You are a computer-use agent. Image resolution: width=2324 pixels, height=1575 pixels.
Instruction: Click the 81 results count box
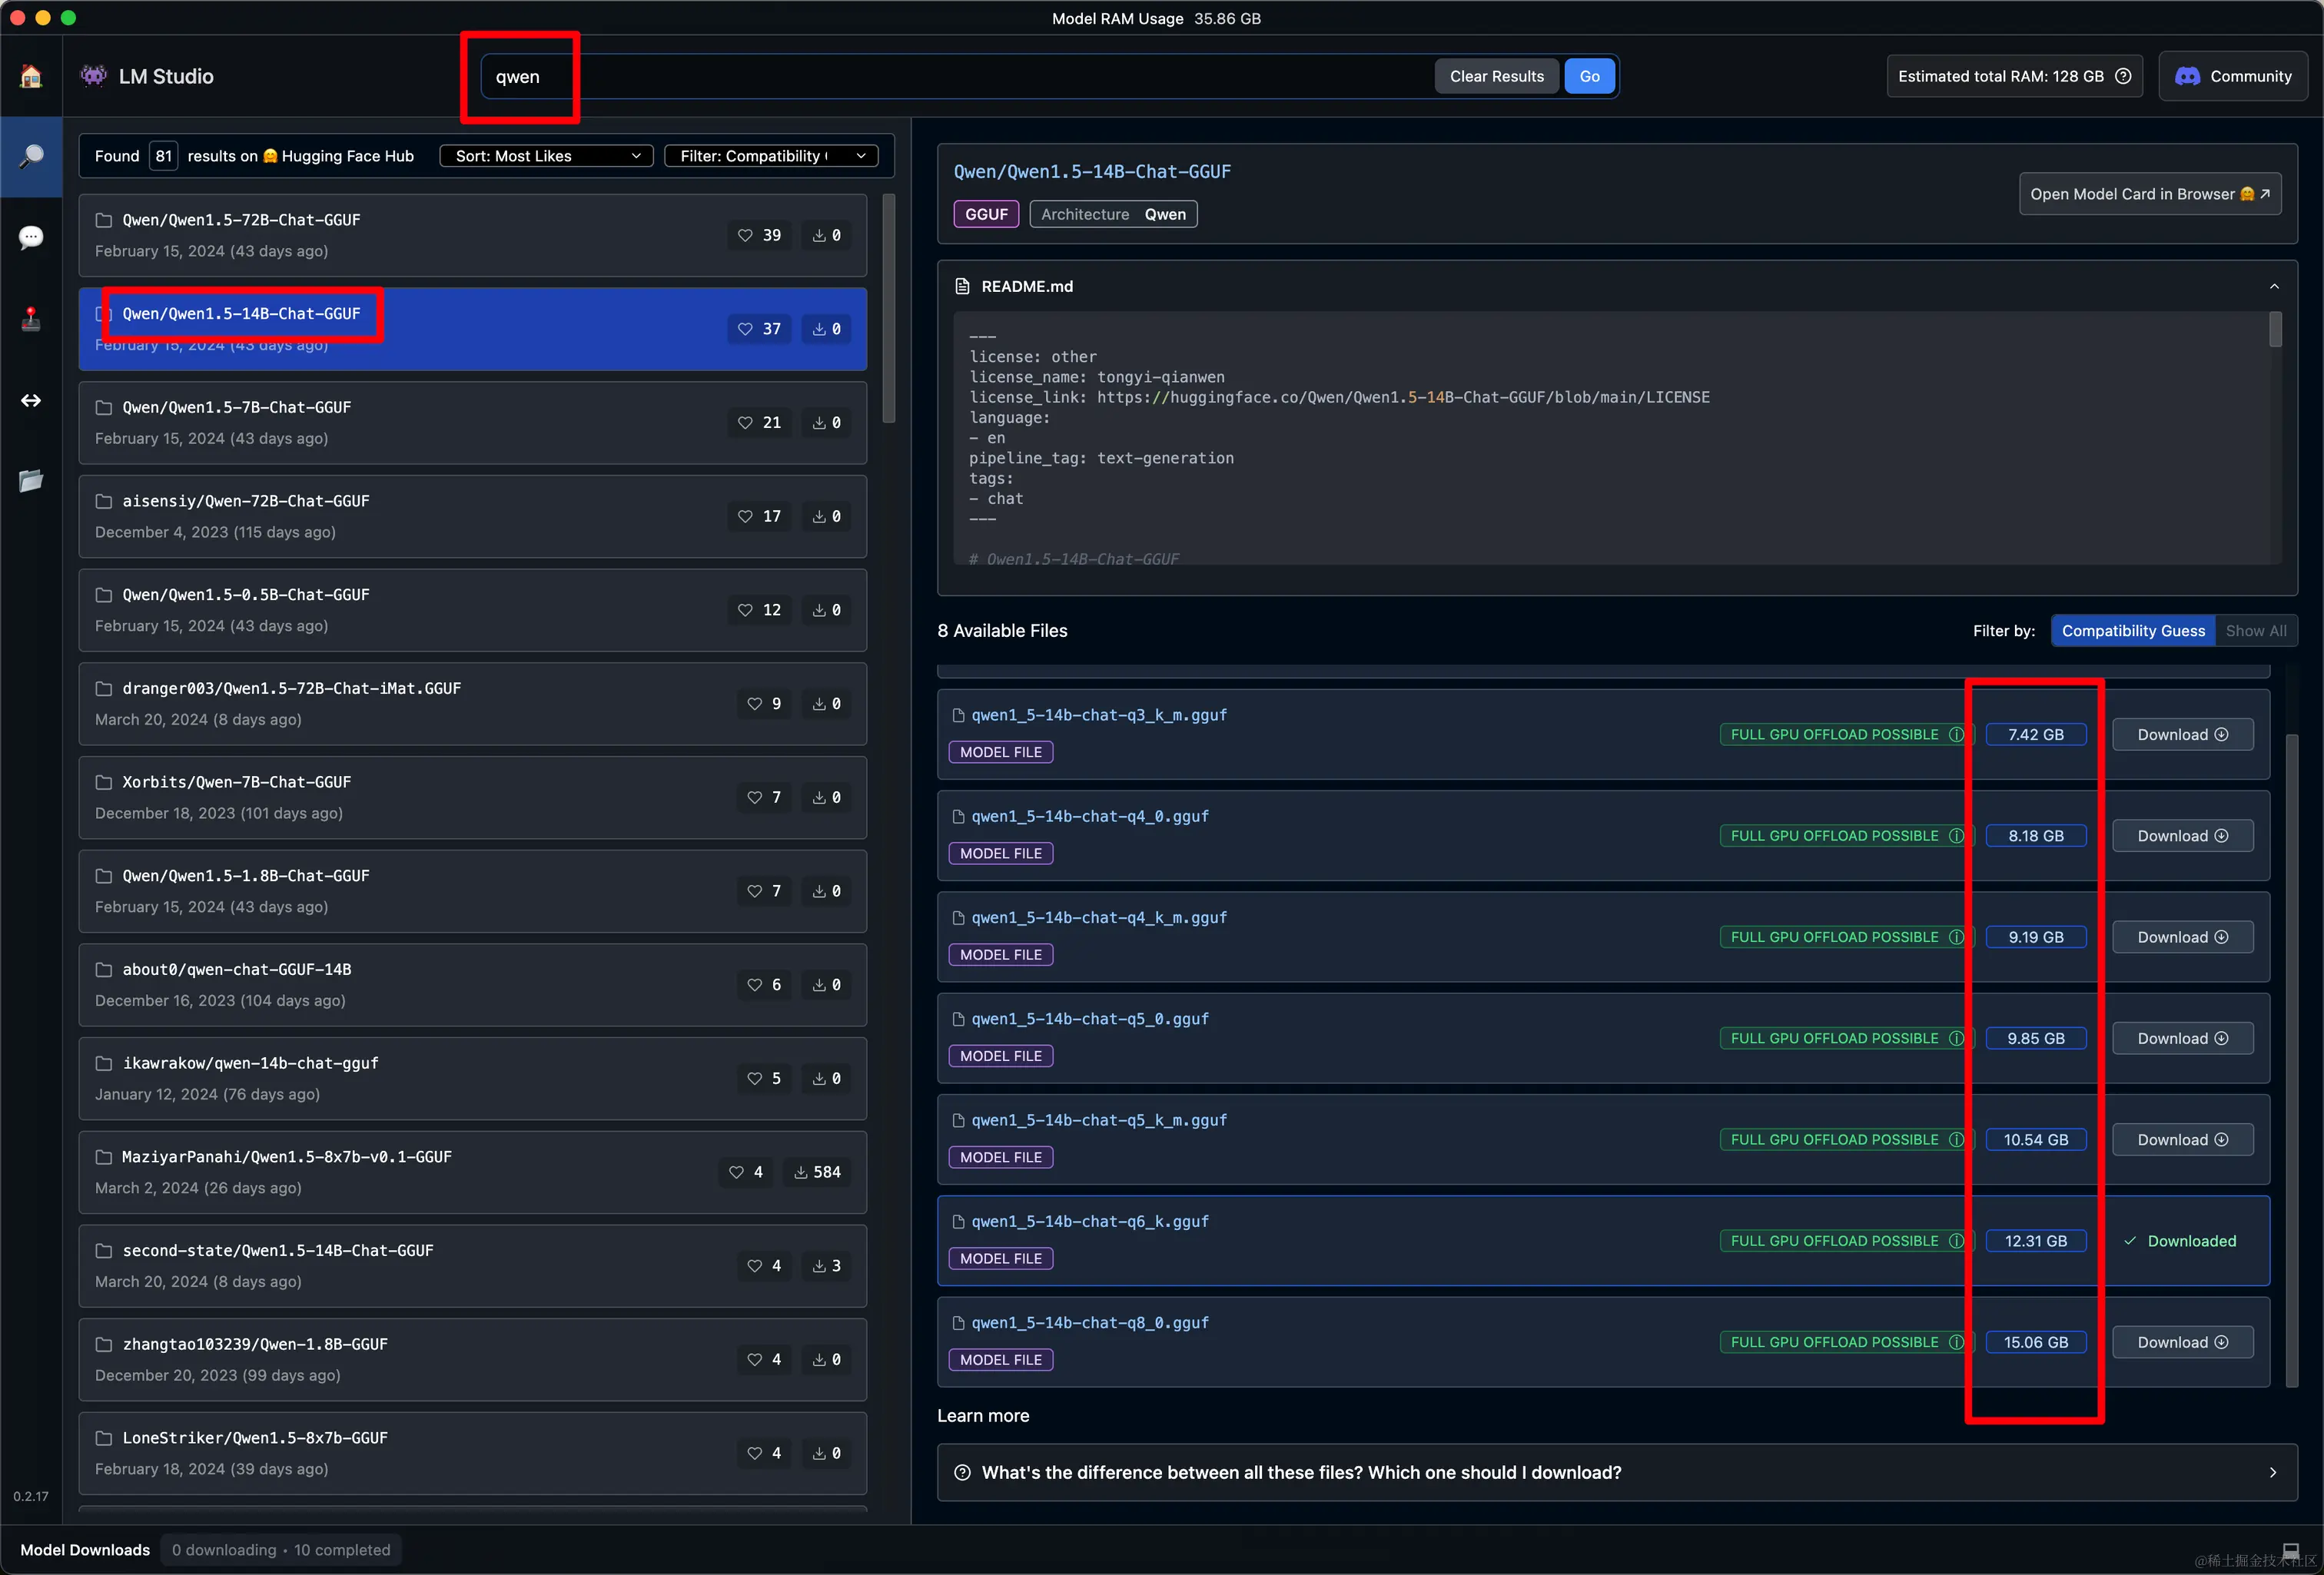(163, 156)
